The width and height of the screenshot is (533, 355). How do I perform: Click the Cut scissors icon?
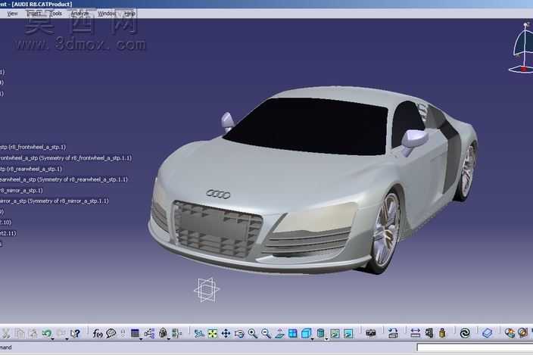point(6,334)
